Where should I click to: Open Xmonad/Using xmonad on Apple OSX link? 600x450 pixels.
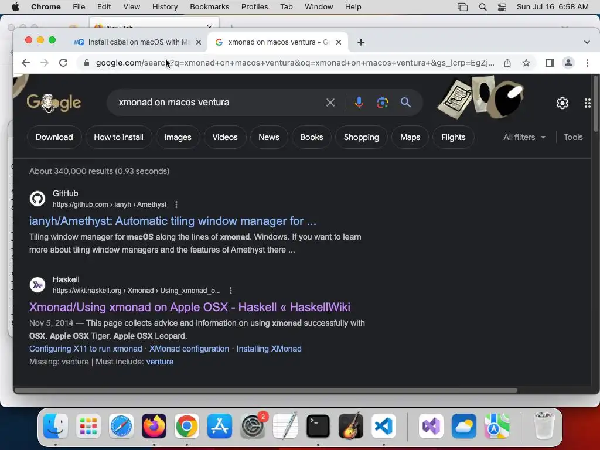coord(190,307)
